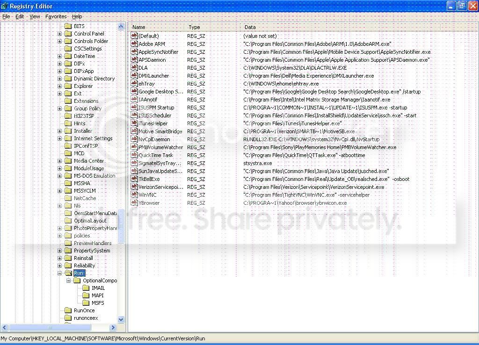Select the WinVNC entry icon
This screenshot has height=345, width=479.
click(x=134, y=195)
